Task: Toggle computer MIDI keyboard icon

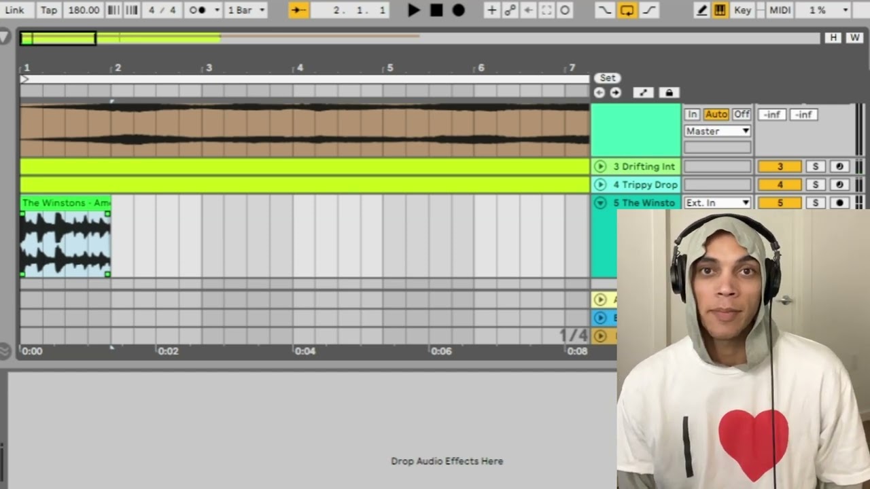Action: click(x=720, y=10)
